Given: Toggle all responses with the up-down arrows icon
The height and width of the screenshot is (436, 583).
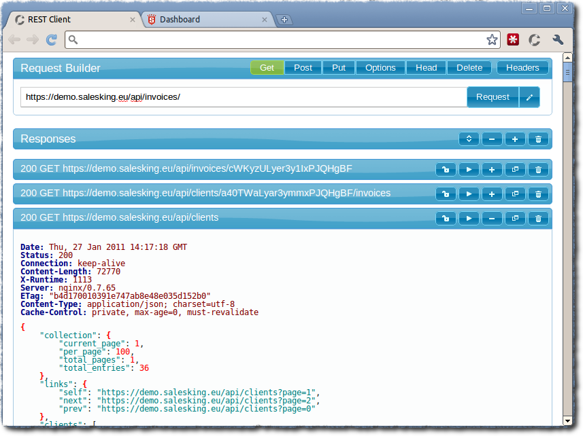Looking at the screenshot, I should point(469,139).
